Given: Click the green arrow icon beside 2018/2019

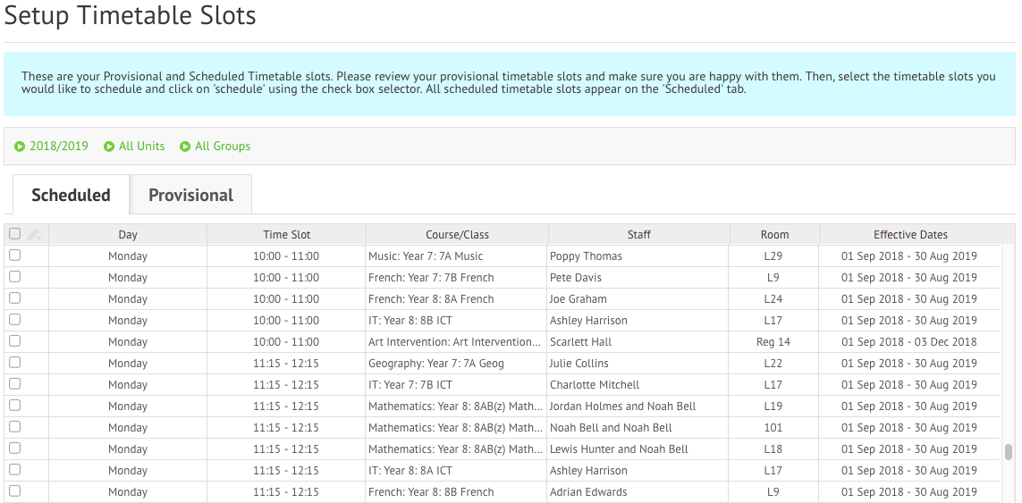Looking at the screenshot, I should tap(20, 147).
